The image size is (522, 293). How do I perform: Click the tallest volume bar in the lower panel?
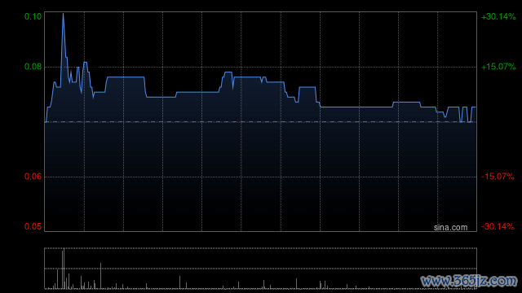pyautogui.click(x=64, y=268)
